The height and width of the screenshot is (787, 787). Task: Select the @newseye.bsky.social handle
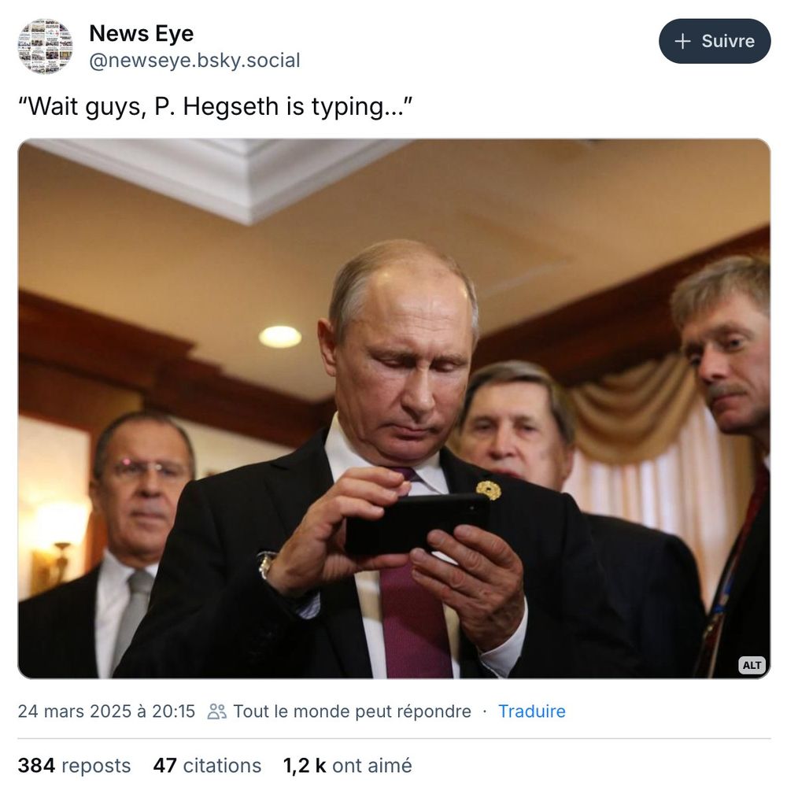pos(194,60)
